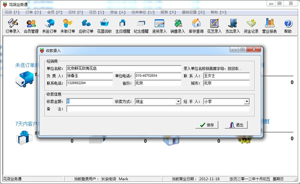Viewport: 300px width, 184px height.
Task: Open the 基础设置 [B] menu
Action: [x=193, y=12]
